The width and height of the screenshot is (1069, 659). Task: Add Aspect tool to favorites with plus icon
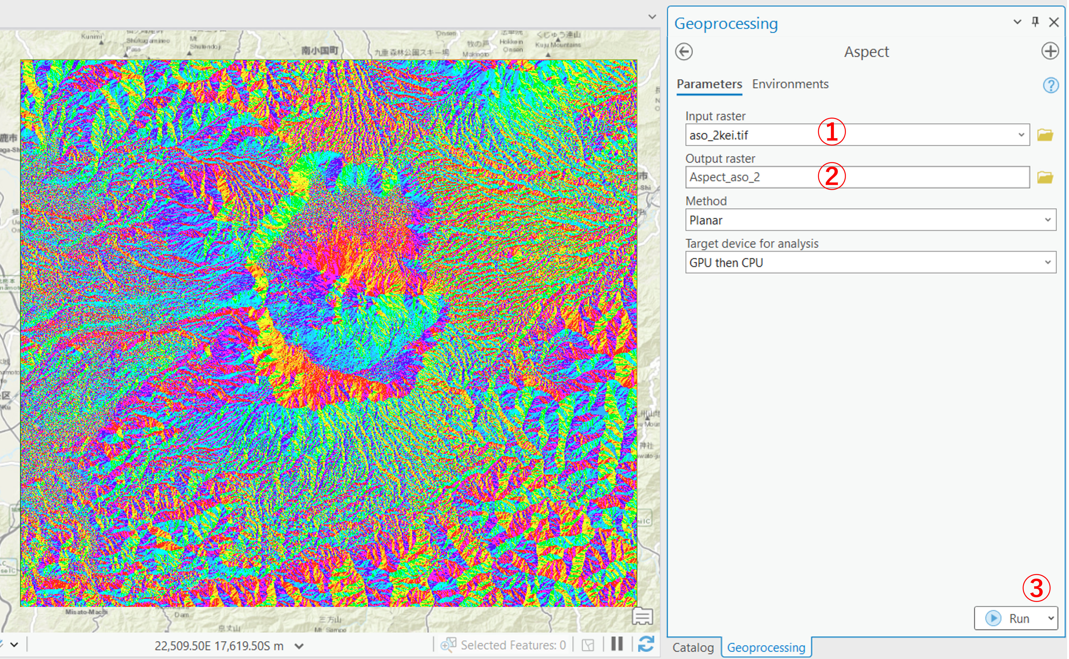[1050, 51]
